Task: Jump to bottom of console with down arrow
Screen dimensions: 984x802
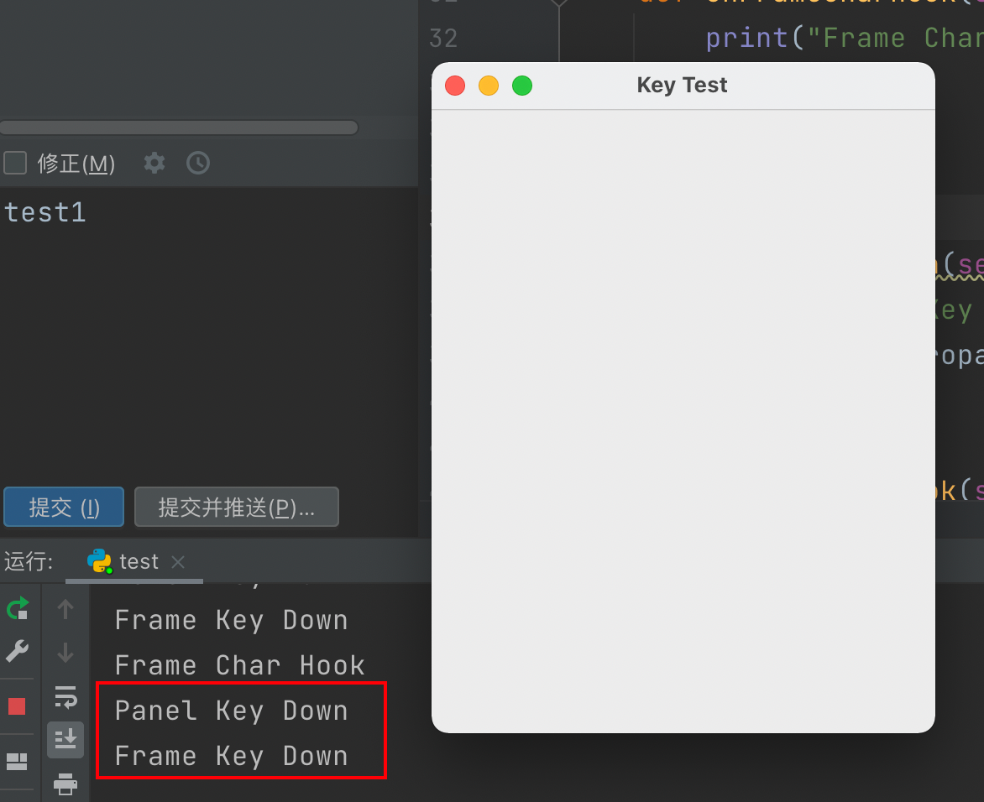Action: (x=65, y=654)
